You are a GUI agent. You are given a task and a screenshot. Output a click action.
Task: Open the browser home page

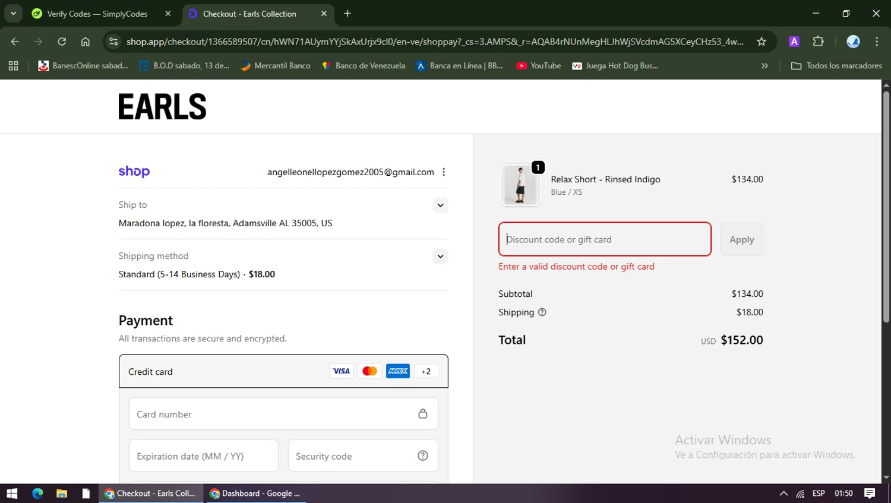click(86, 42)
